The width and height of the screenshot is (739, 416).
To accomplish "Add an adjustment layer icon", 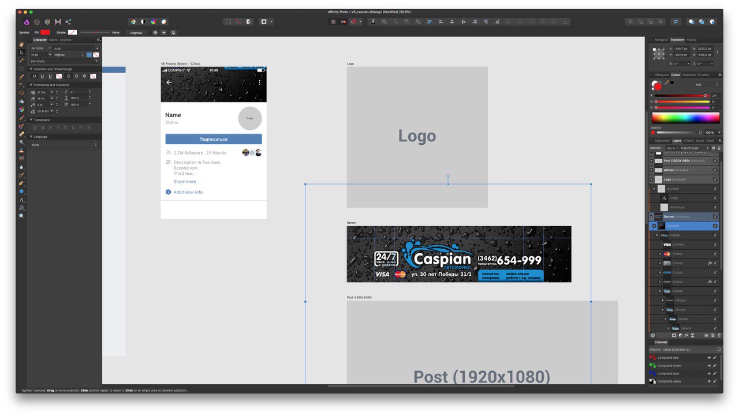I will pyautogui.click(x=680, y=335).
